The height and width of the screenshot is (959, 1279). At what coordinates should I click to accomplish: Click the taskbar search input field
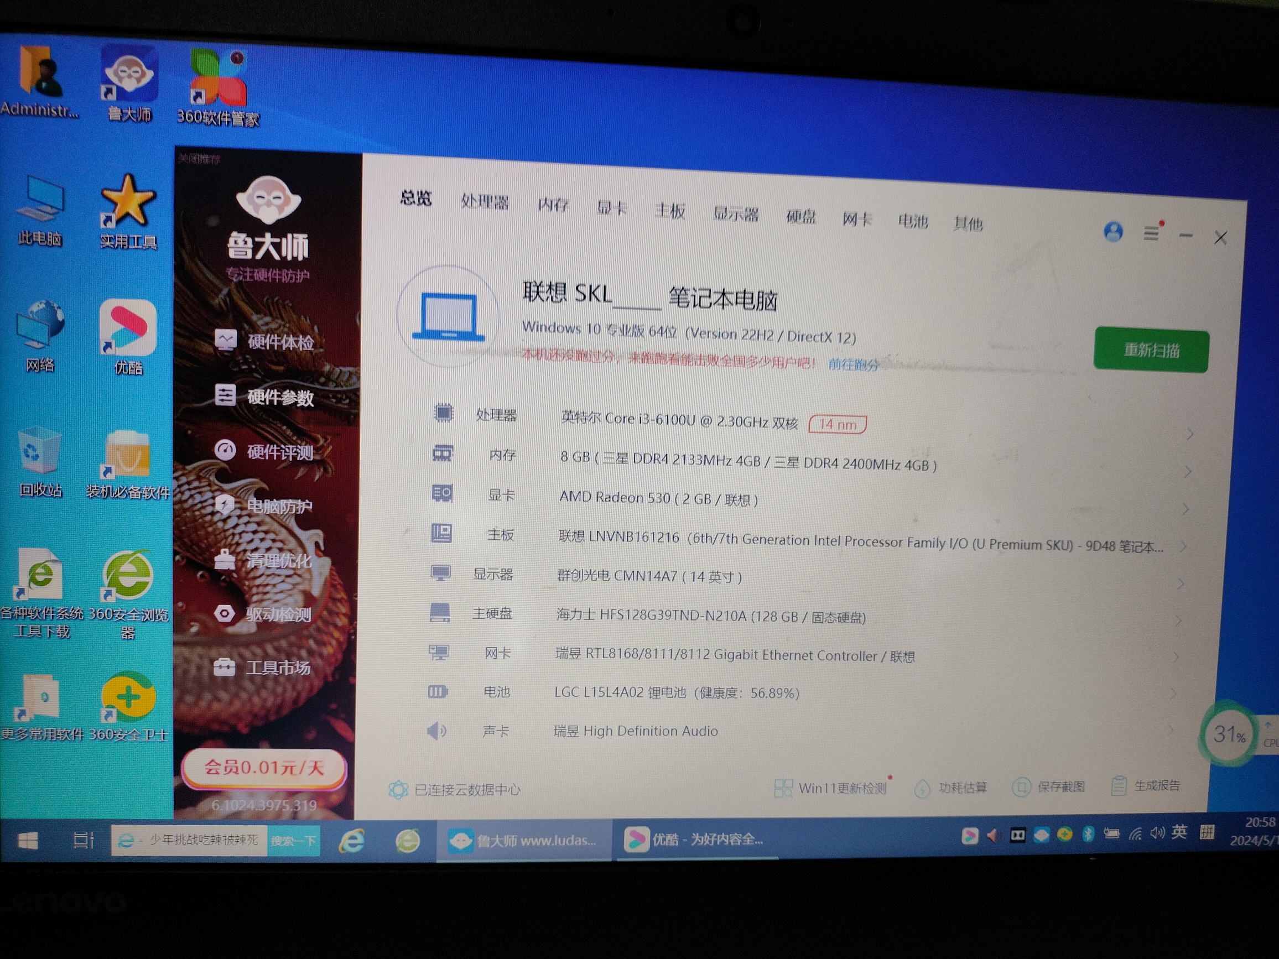(189, 840)
